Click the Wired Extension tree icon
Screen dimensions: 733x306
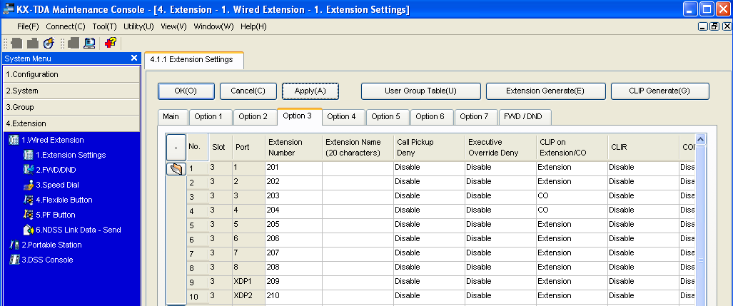(14, 140)
